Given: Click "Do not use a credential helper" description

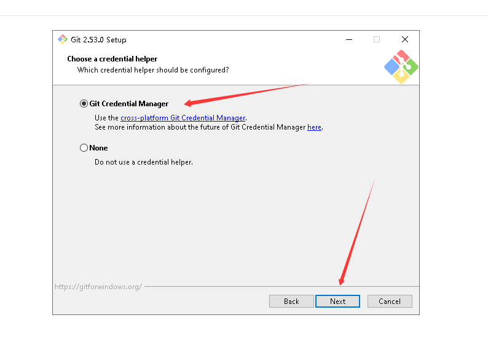Looking at the screenshot, I should (x=143, y=162).
